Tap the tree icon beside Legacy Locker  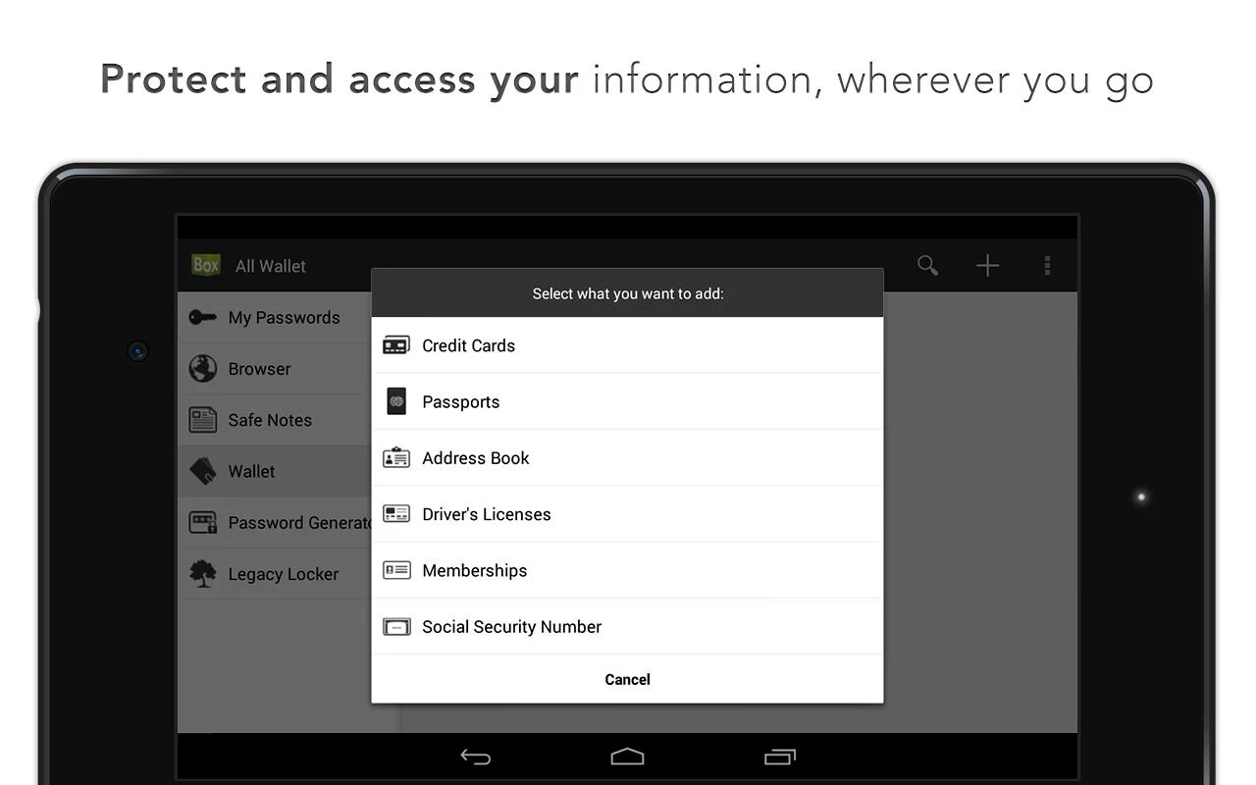click(202, 573)
